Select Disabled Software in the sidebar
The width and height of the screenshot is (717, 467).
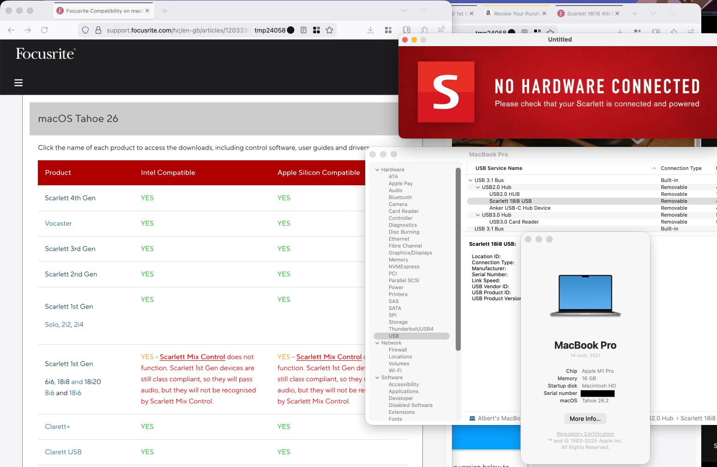click(x=410, y=406)
